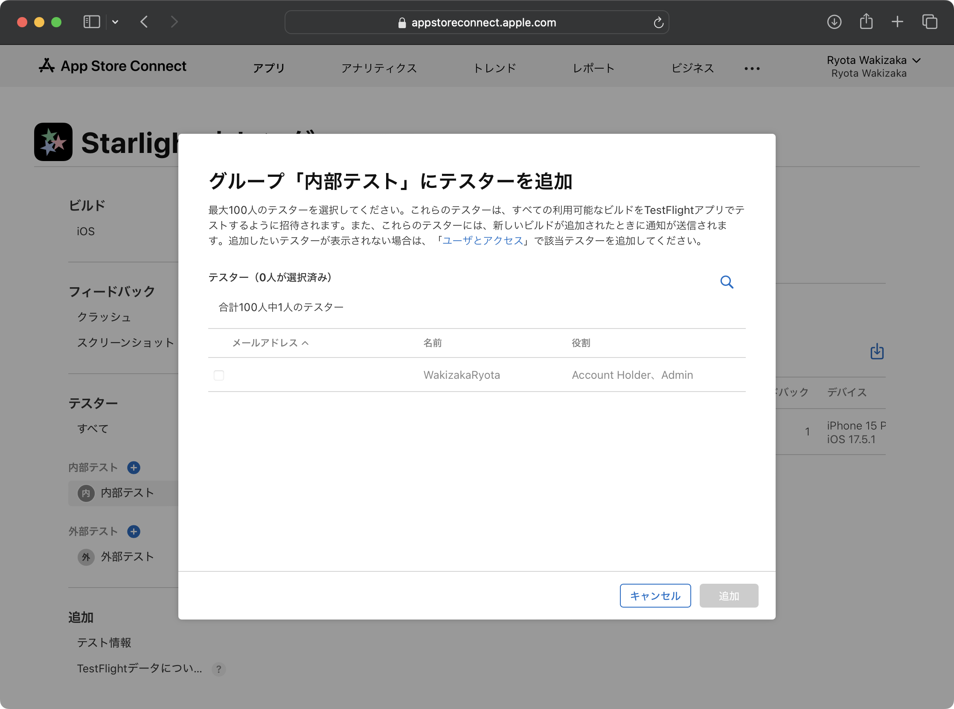The width and height of the screenshot is (954, 709).
Task: Open Safari downloads icon
Action: (x=834, y=22)
